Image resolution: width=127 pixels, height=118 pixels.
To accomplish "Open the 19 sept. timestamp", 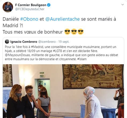I will coord(64,42).
